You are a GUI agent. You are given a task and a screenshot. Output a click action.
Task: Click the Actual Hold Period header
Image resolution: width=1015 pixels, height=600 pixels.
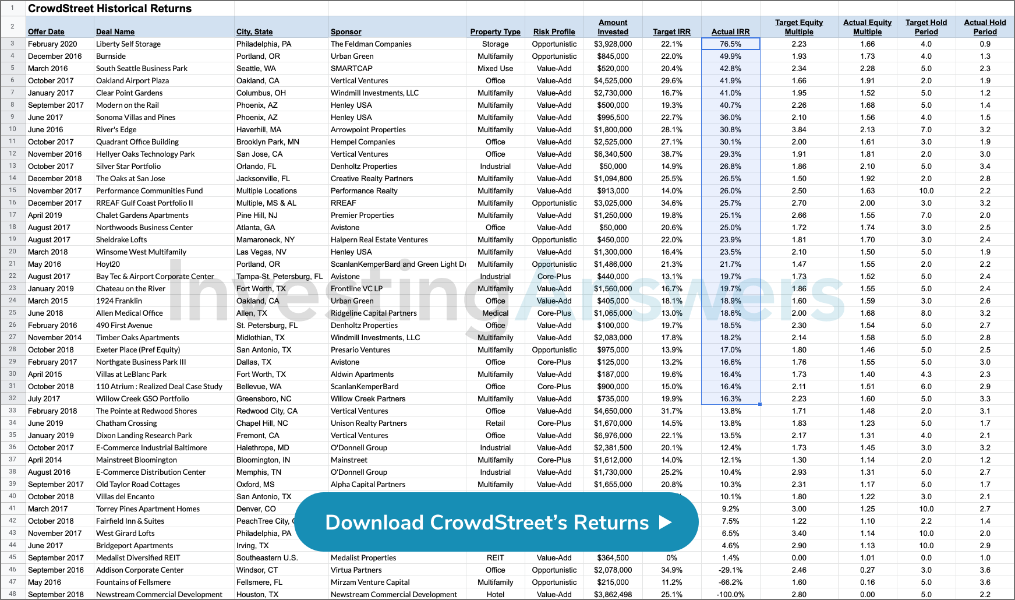(985, 27)
